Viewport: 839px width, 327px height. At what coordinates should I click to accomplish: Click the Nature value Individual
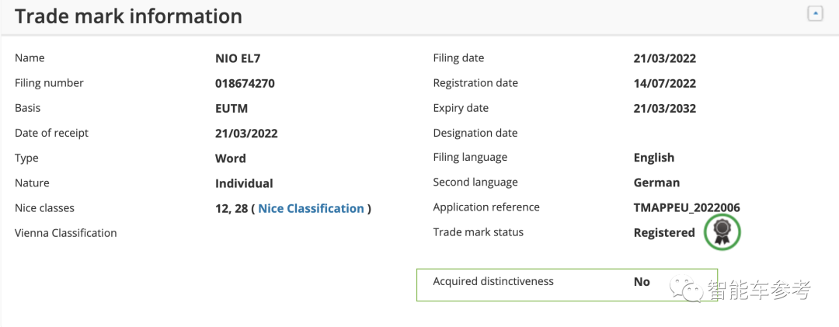tap(244, 183)
